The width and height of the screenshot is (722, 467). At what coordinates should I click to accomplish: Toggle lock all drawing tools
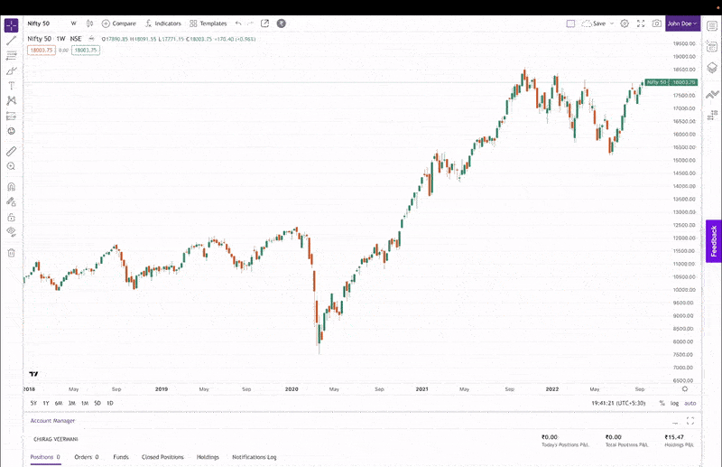12,217
